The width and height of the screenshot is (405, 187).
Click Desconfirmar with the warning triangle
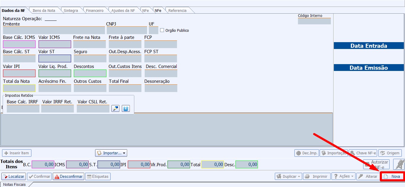click(x=68, y=177)
